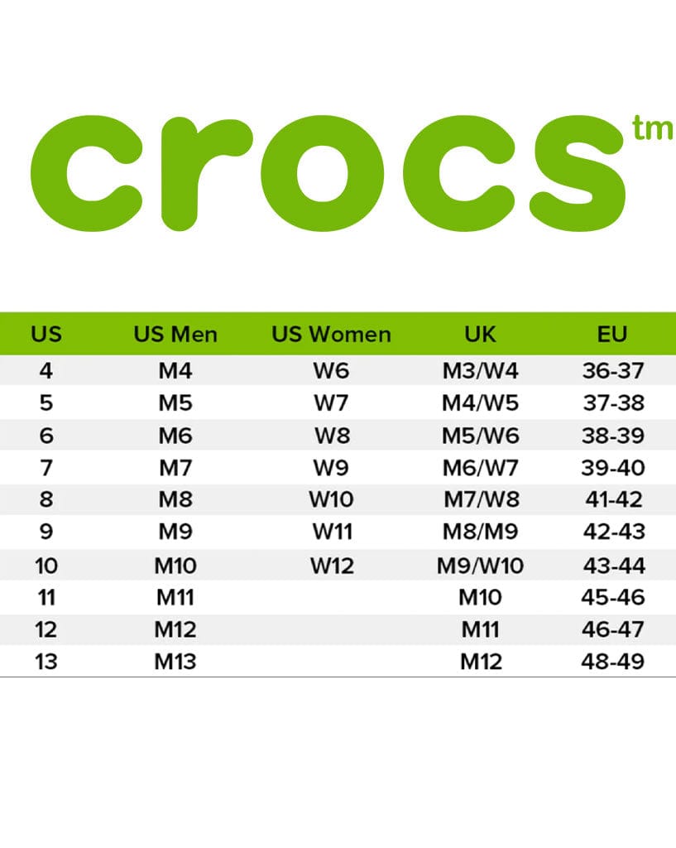Click the M9/W10 UK size cell
Viewport: 676px width, 848px height.
pos(481,566)
